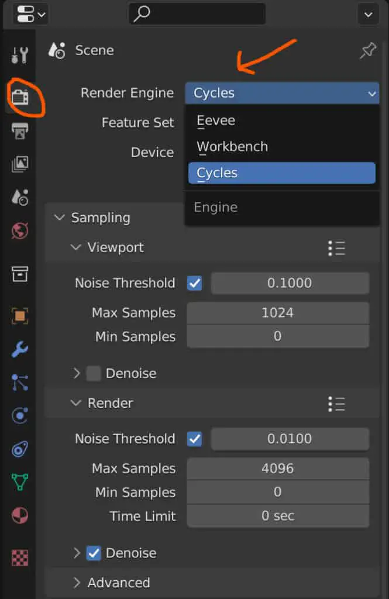The width and height of the screenshot is (389, 599).
Task: Uncheck Denoise under Render section
Action: pyautogui.click(x=94, y=553)
